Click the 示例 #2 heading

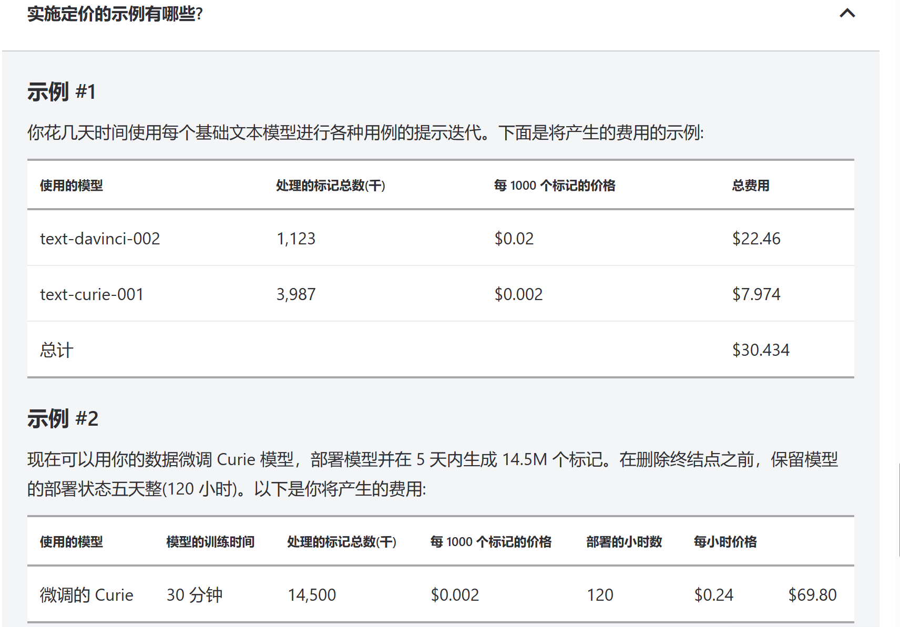63,419
